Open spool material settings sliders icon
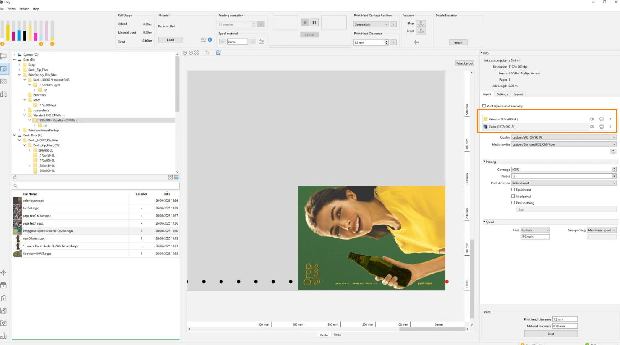The image size is (620, 345). [262, 42]
